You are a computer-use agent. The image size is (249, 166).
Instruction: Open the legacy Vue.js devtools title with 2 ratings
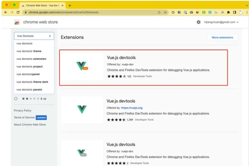[121, 144]
